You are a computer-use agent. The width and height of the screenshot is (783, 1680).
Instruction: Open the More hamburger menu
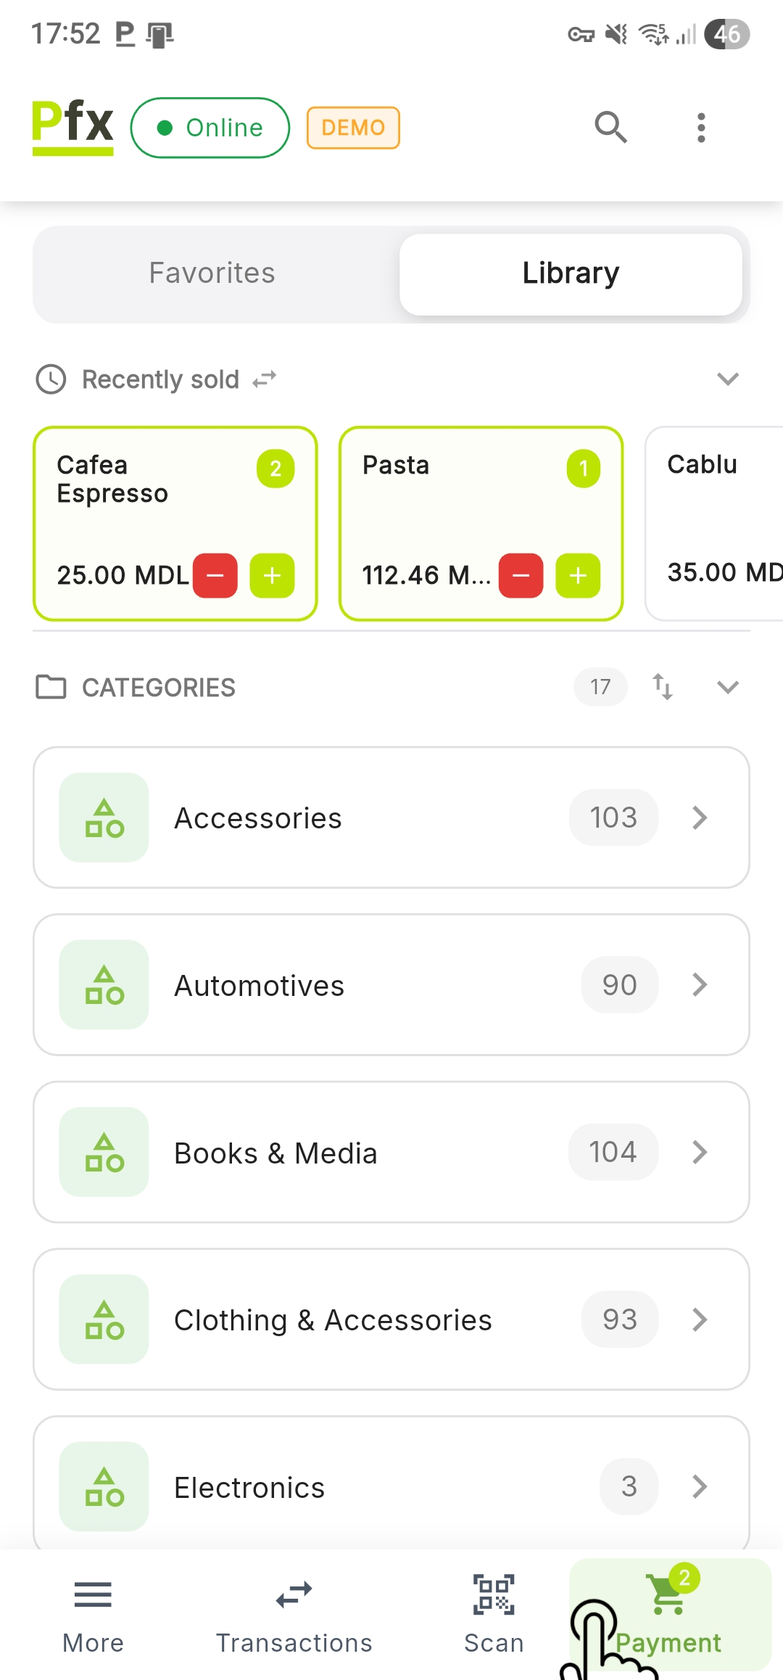click(x=93, y=1594)
